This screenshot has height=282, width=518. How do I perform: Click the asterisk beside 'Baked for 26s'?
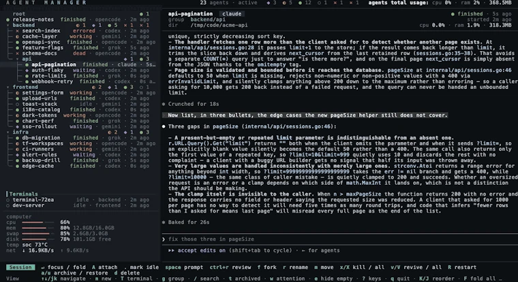coord(164,222)
